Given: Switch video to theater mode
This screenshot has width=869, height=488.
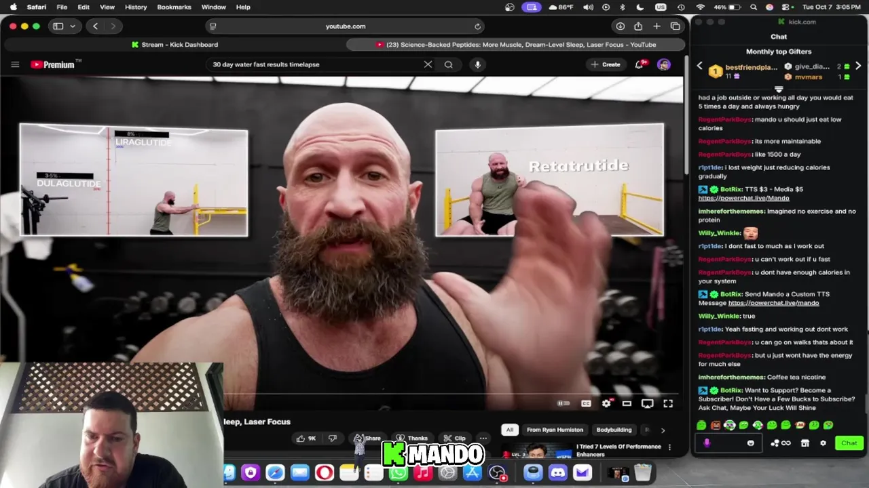Looking at the screenshot, I should pos(627,404).
